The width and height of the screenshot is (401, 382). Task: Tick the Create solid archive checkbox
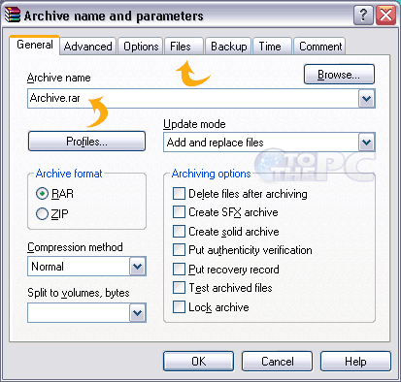click(179, 232)
